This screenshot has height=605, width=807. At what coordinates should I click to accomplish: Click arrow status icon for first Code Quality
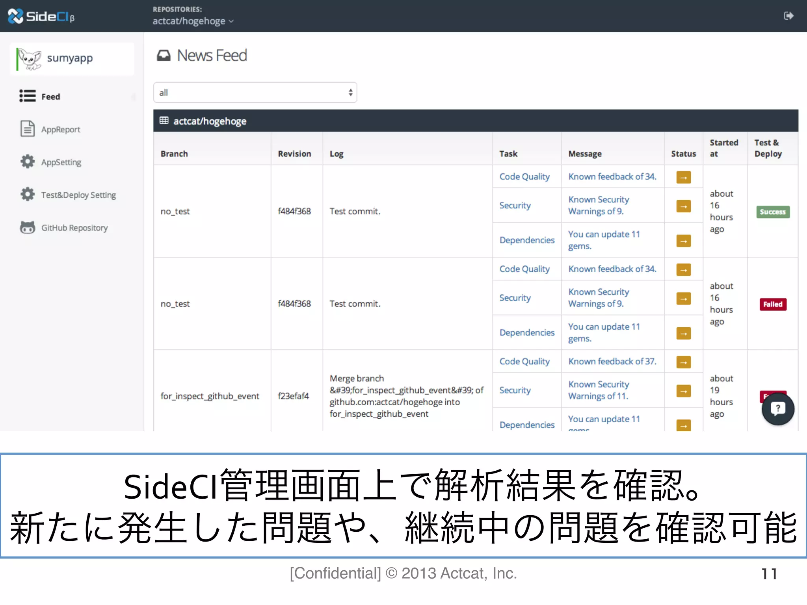tap(684, 177)
